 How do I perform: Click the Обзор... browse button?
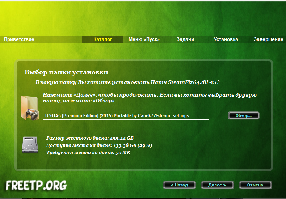(244, 115)
